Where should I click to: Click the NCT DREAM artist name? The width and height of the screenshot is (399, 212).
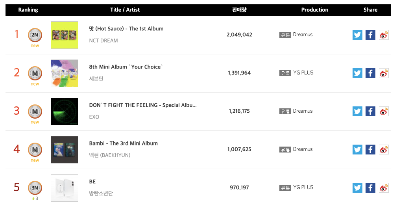pyautogui.click(x=103, y=41)
